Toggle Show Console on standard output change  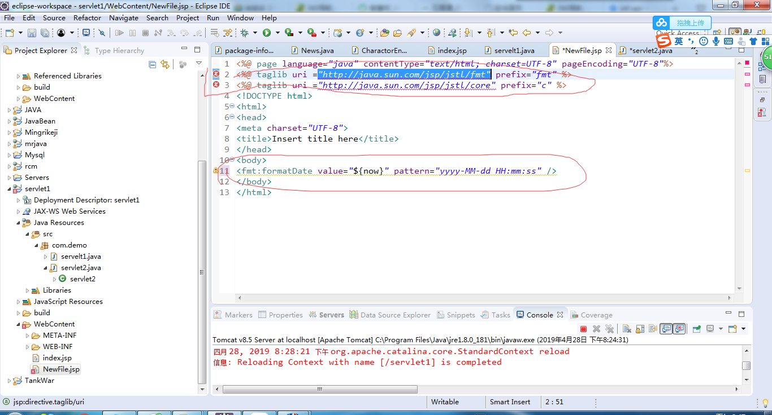tap(666, 329)
